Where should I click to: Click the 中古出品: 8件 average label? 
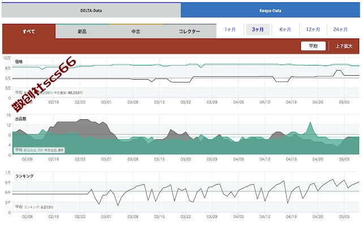pos(54,150)
